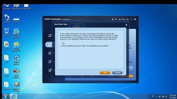The width and height of the screenshot is (177, 99).
Task: Click the network tray icon
Action: click(x=166, y=97)
